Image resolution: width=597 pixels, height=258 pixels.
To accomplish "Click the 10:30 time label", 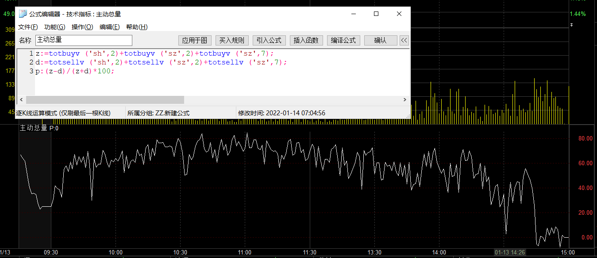I will click(180, 252).
